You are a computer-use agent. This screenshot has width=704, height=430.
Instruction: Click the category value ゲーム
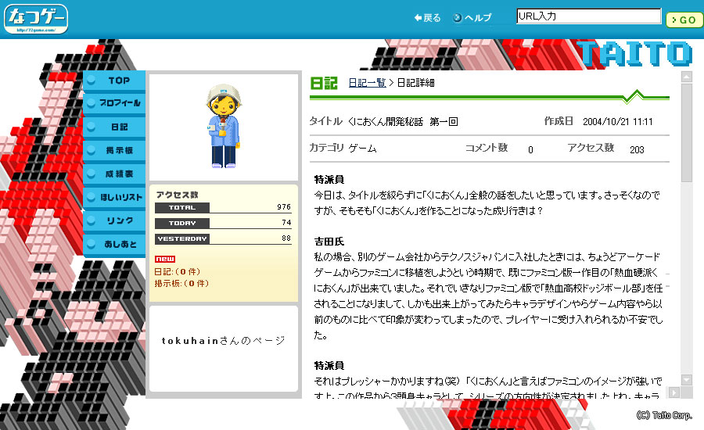click(362, 148)
